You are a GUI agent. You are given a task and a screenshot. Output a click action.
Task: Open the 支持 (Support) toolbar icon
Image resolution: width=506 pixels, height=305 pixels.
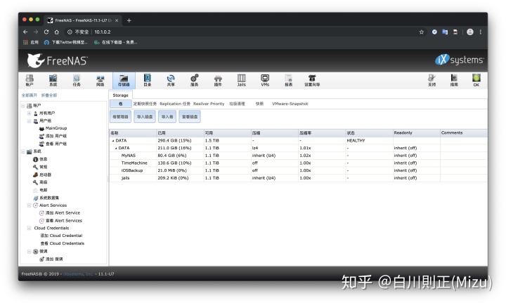[x=432, y=80]
